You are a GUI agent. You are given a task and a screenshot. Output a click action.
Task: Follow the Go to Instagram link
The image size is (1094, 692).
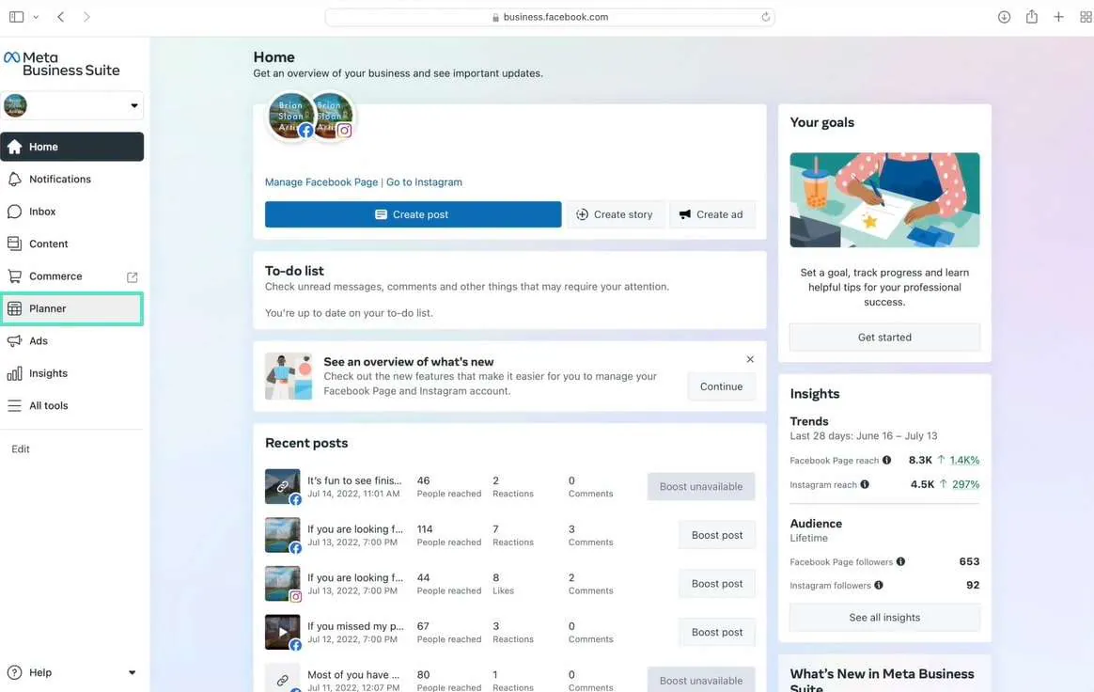424,182
